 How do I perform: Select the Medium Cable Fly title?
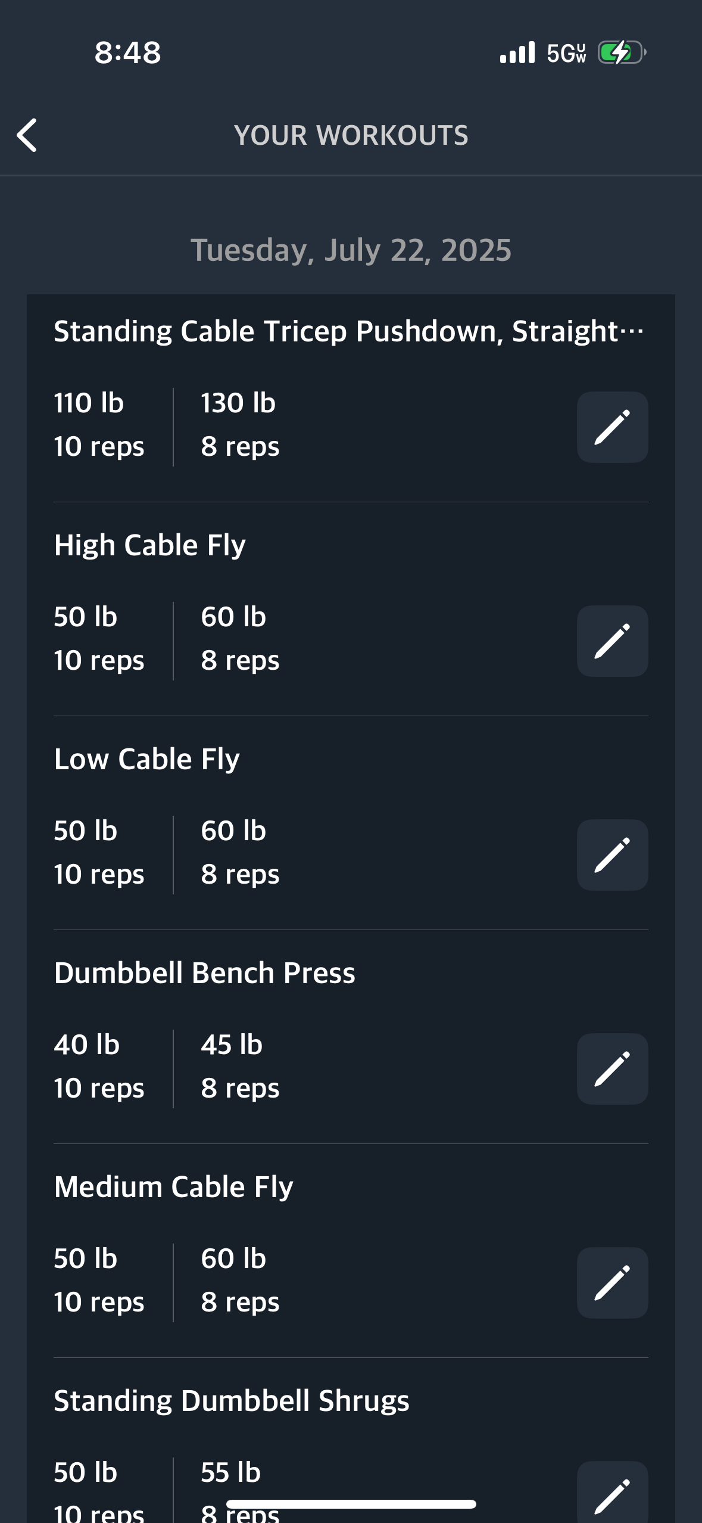[174, 1187]
